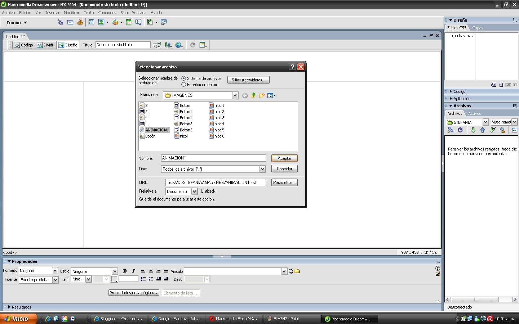Click the Sitios y servidores button
This screenshot has height=324, width=519.
pyautogui.click(x=248, y=80)
